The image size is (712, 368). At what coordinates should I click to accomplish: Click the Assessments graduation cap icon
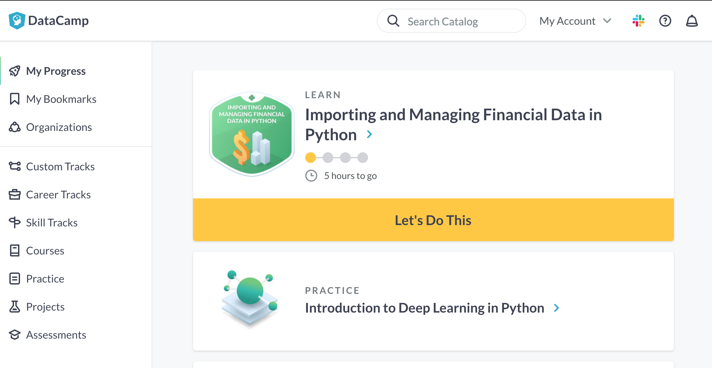(15, 335)
